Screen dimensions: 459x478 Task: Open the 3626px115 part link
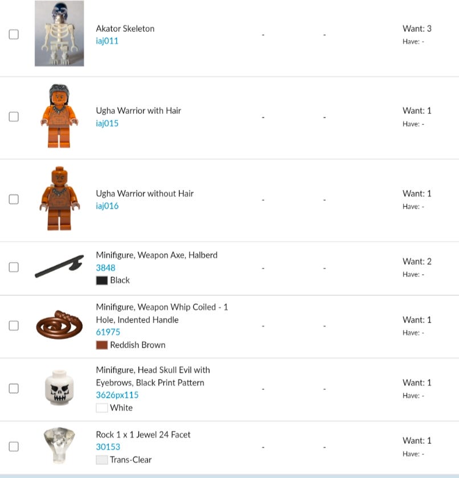pyautogui.click(x=117, y=395)
